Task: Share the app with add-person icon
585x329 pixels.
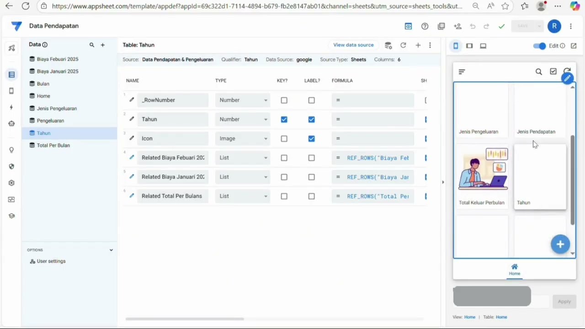Action: [x=457, y=27]
